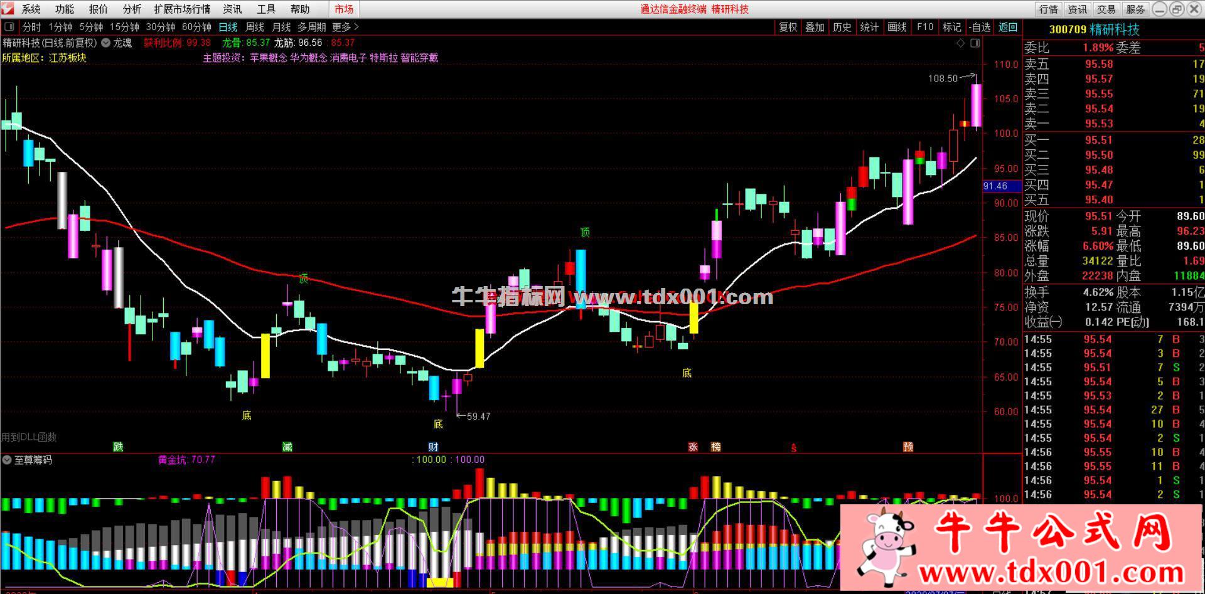The width and height of the screenshot is (1205, 594).
Task: Open the 工具 menu
Action: click(x=266, y=9)
